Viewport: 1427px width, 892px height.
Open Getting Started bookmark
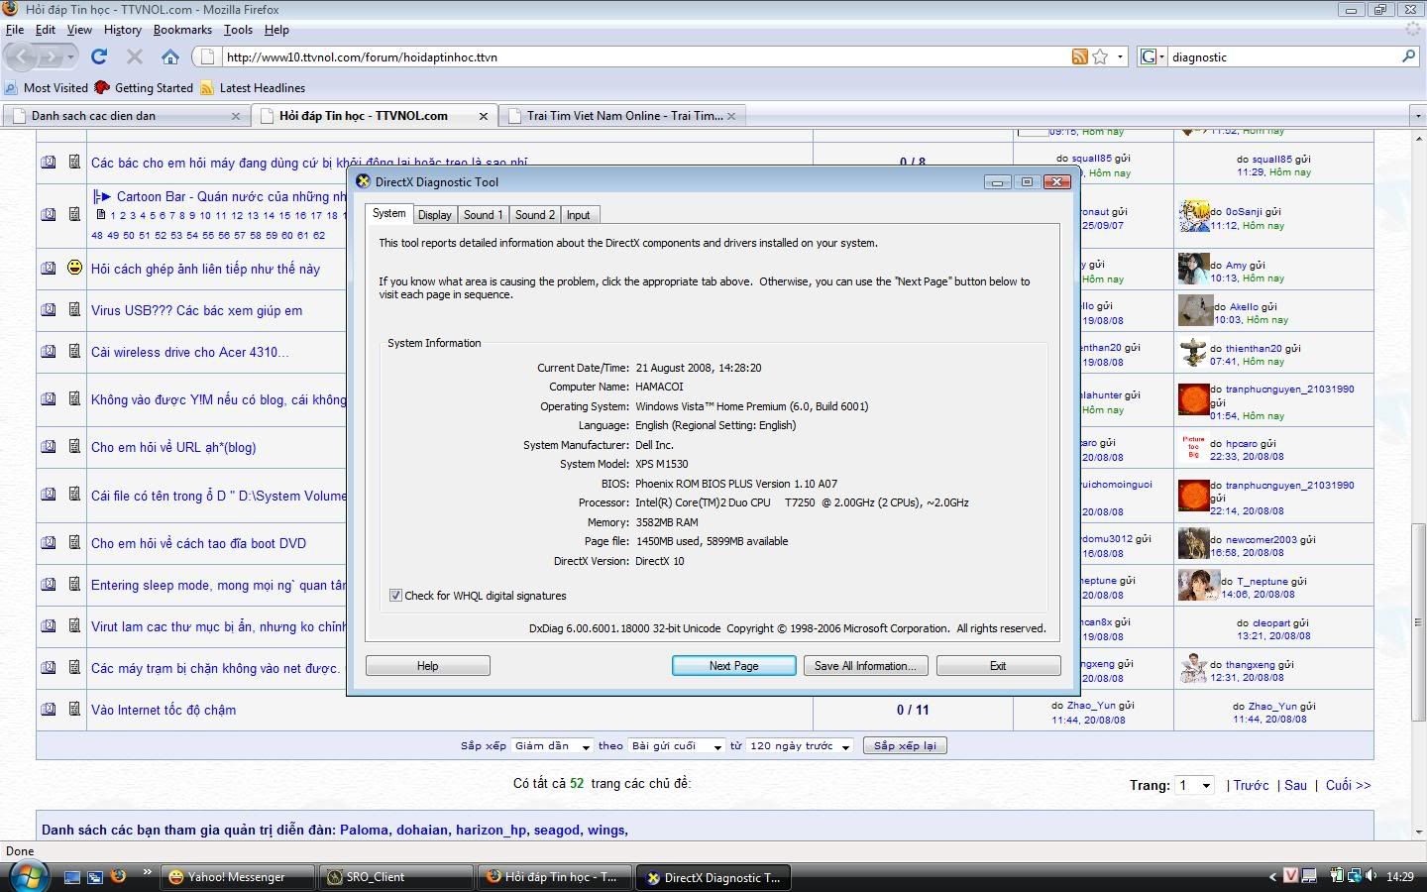(144, 87)
